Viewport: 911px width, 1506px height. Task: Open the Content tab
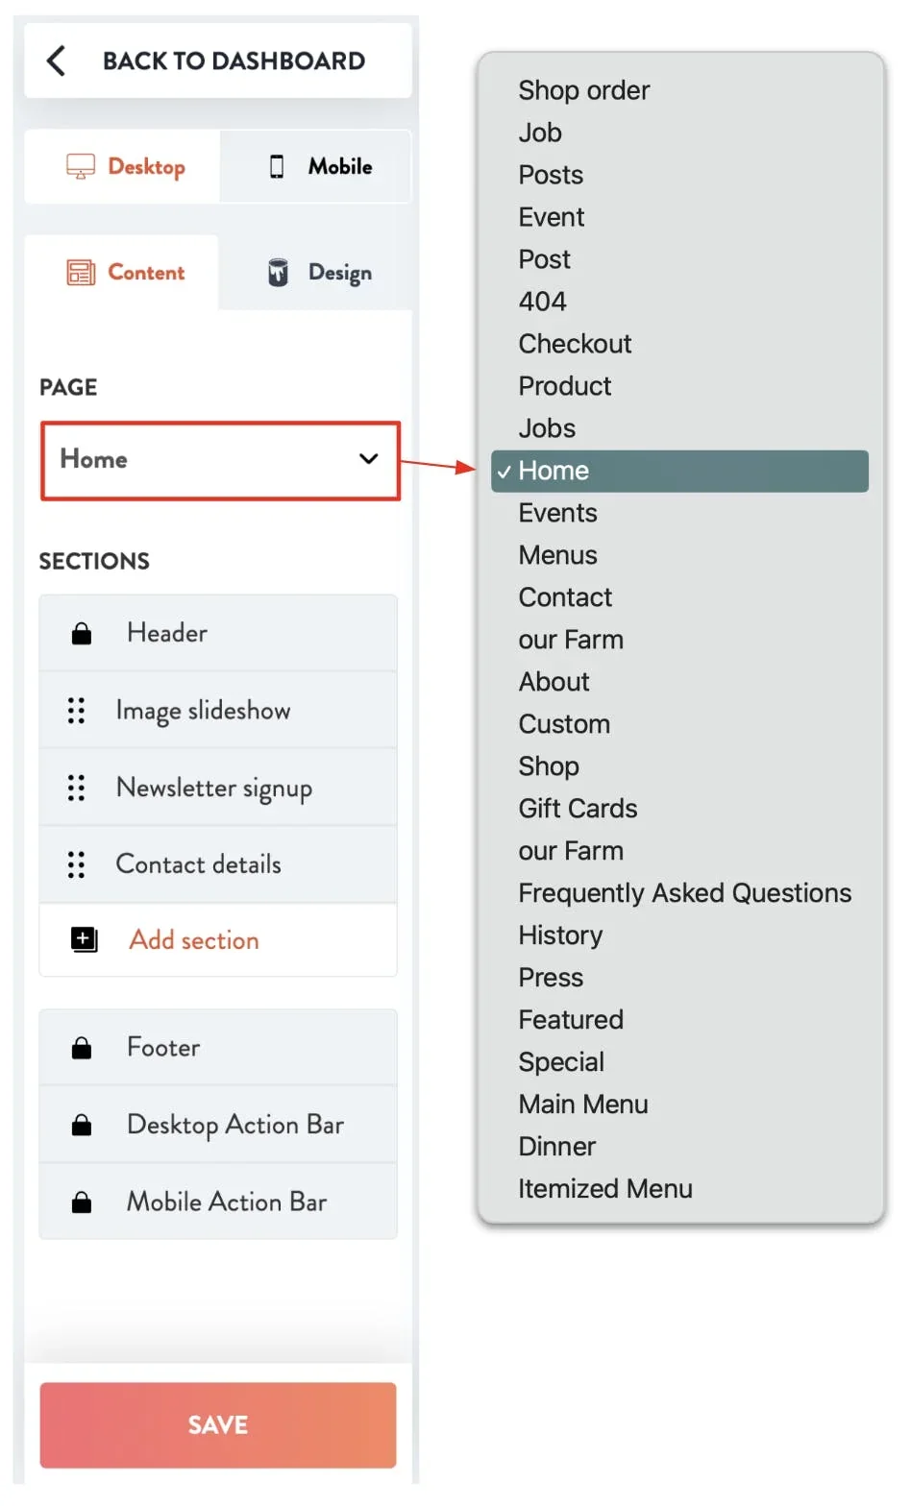pos(122,273)
